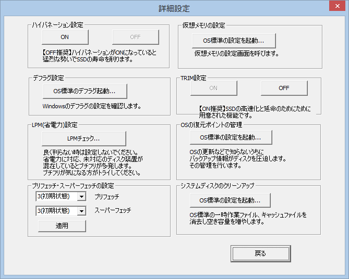The width and height of the screenshot is (349, 279).
Task: Click the ハイバネーション設定 group label
Action: 57,24
